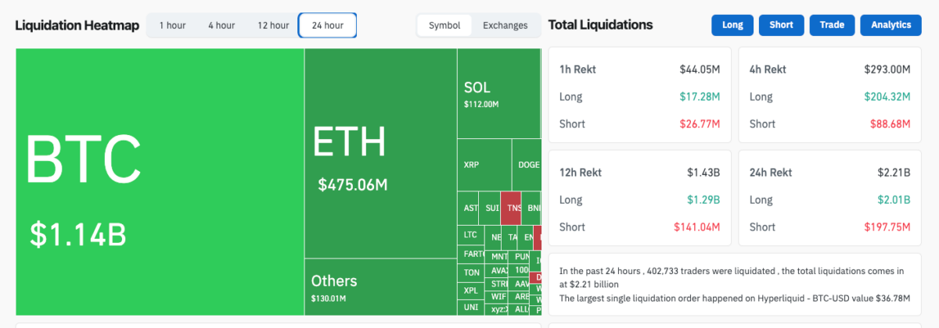Open the Analytics button

click(890, 25)
